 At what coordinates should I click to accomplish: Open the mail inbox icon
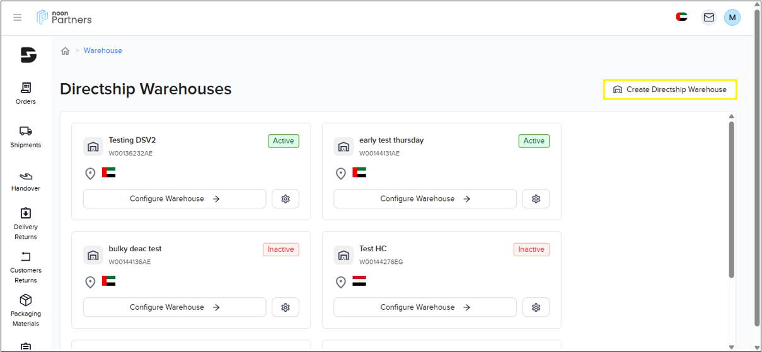coord(709,18)
